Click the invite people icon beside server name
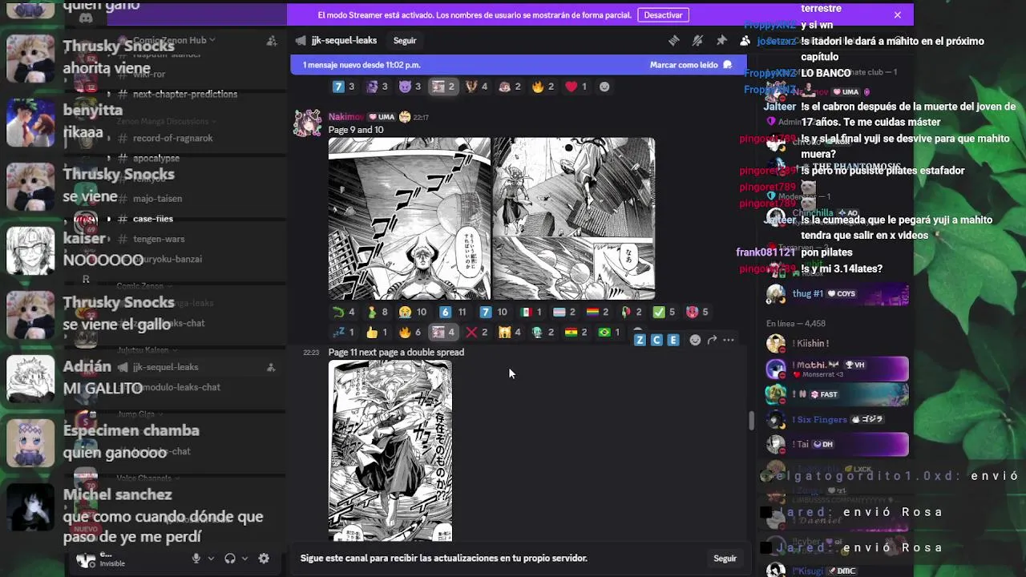1026x577 pixels. tap(271, 40)
